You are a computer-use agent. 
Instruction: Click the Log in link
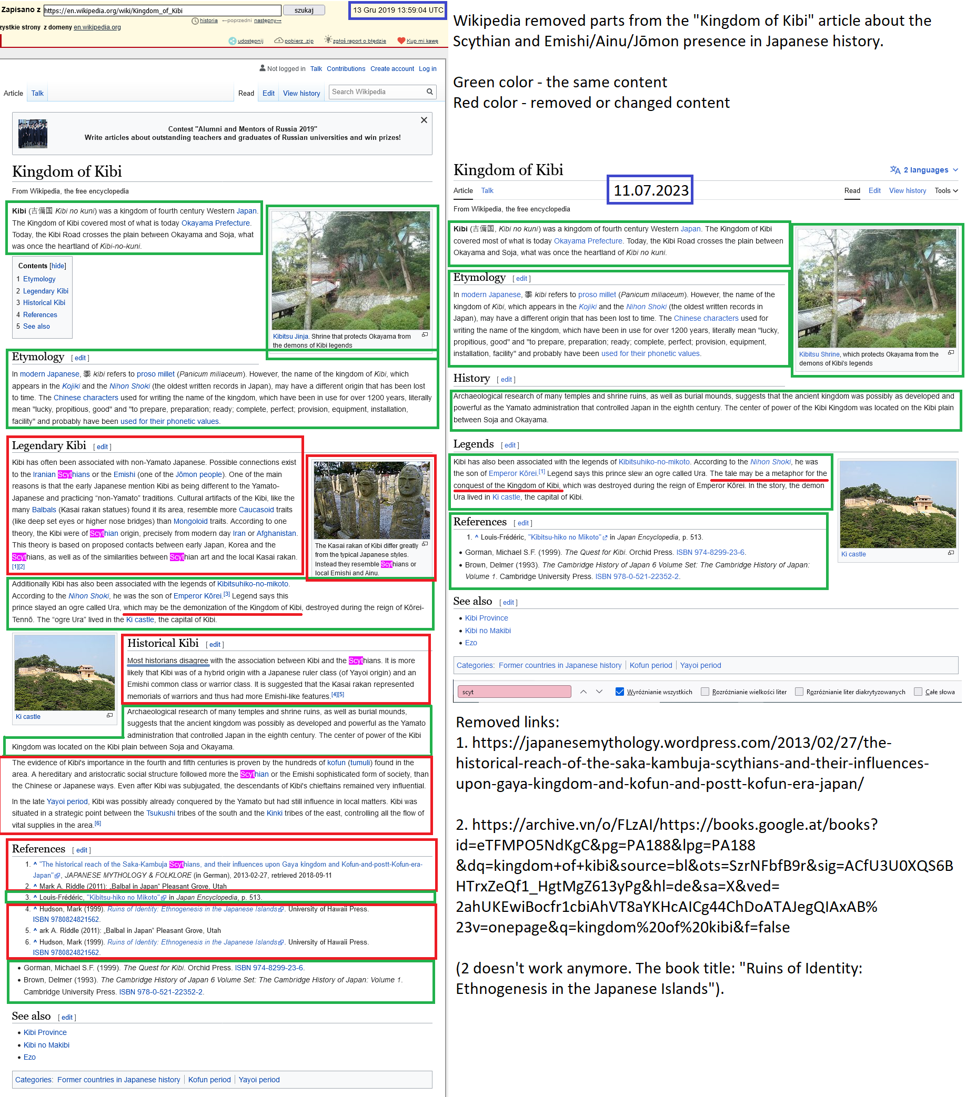click(x=427, y=69)
